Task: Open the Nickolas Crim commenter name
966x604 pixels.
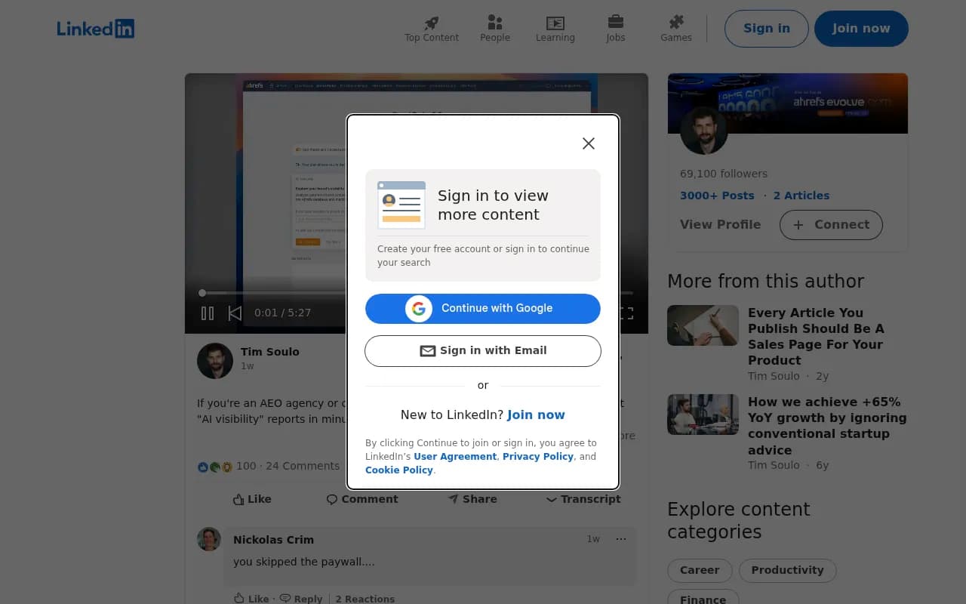Action: click(273, 540)
